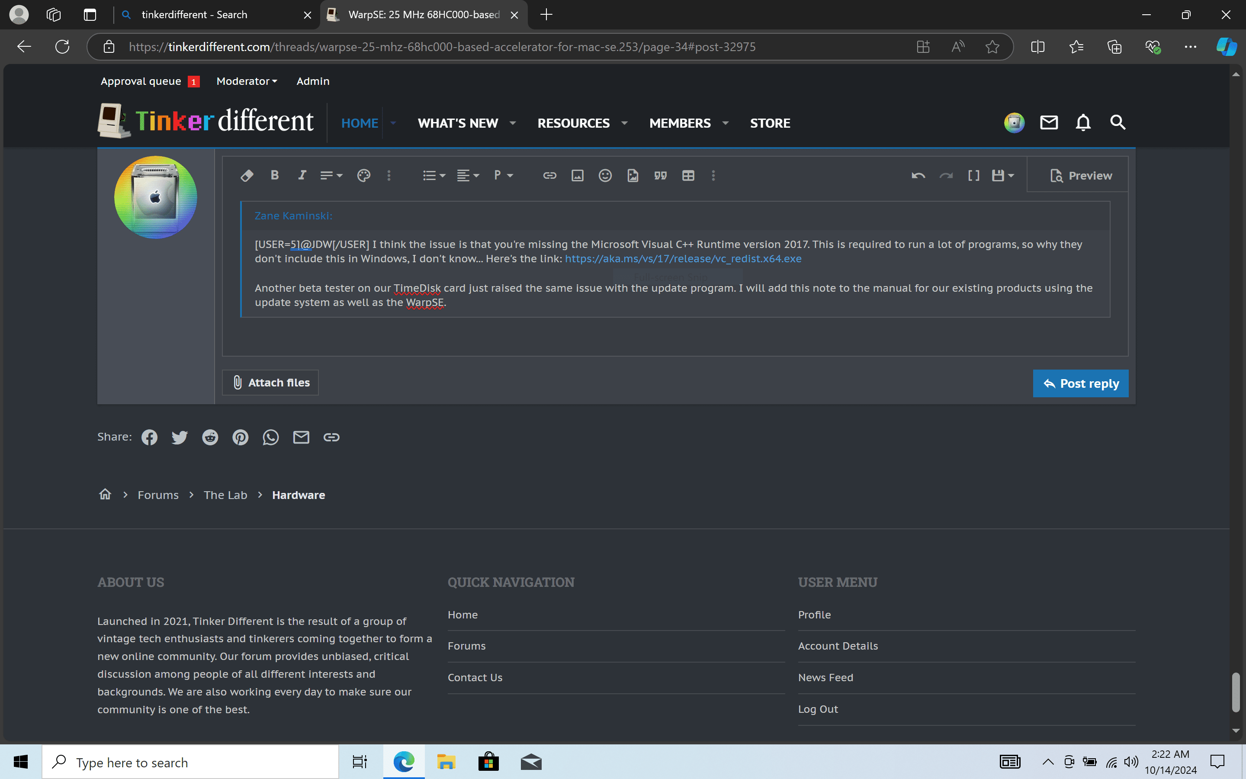Toggle bold formatting
1246x779 pixels.
tap(274, 176)
